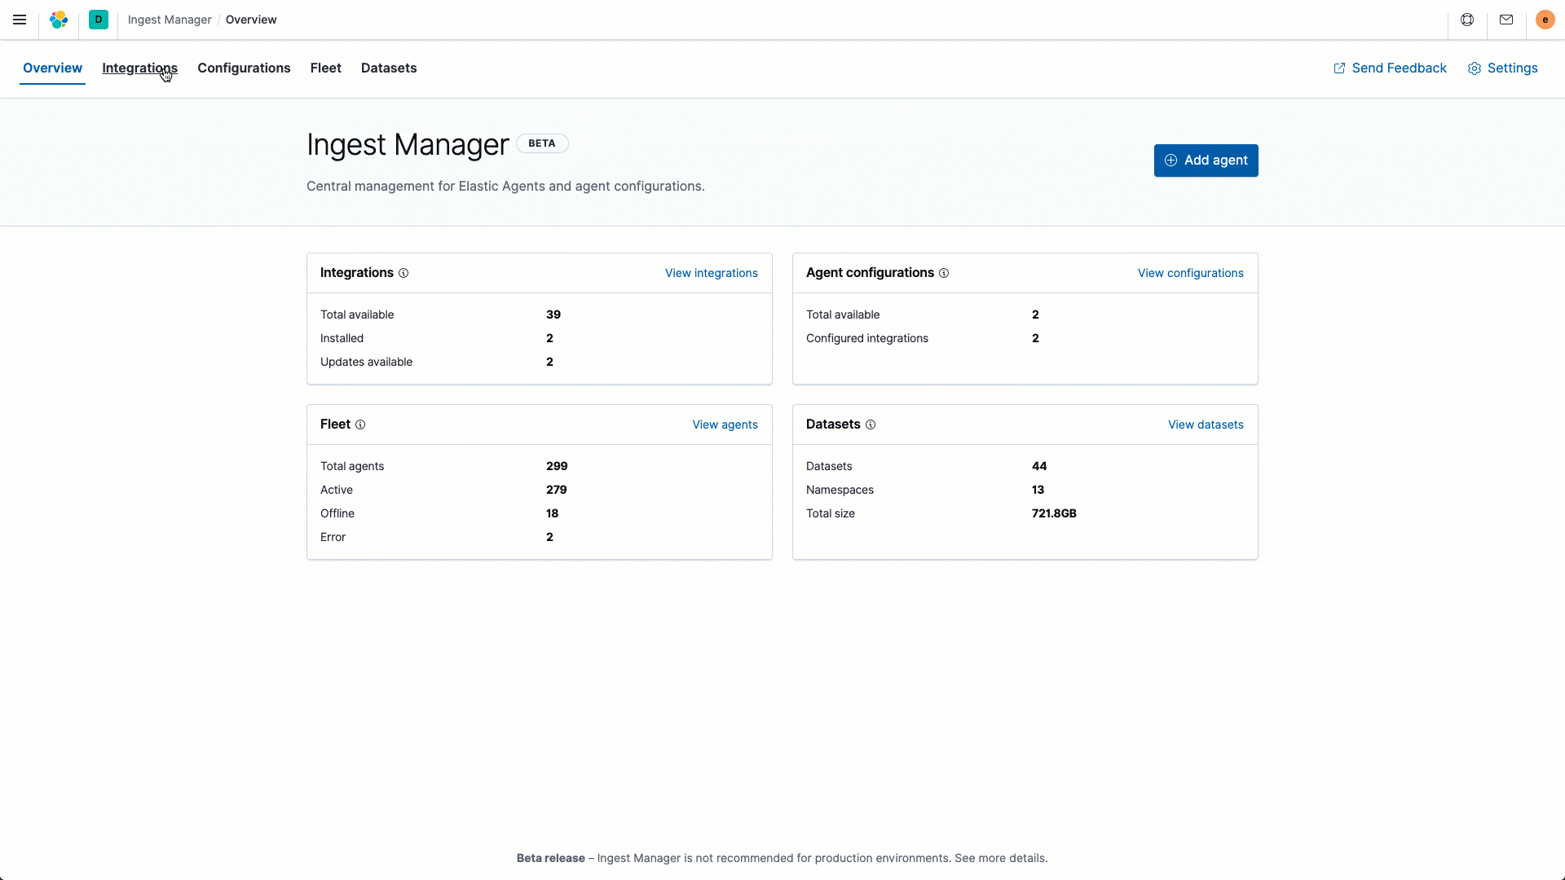
Task: Open the Fleet tab
Action: coord(325,68)
